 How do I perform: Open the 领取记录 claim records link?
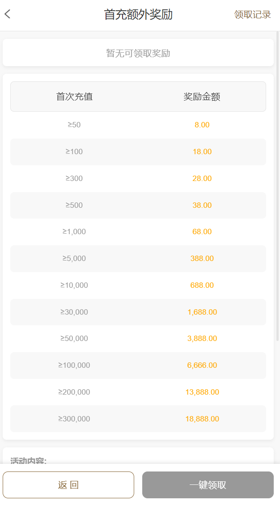252,15
